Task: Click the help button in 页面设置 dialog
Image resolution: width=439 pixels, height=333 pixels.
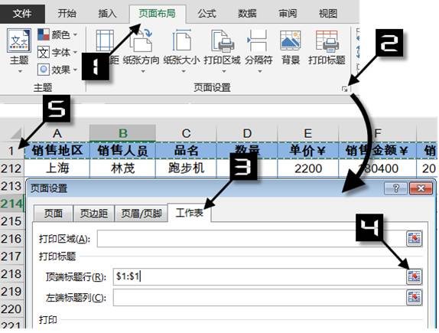Action: point(396,188)
